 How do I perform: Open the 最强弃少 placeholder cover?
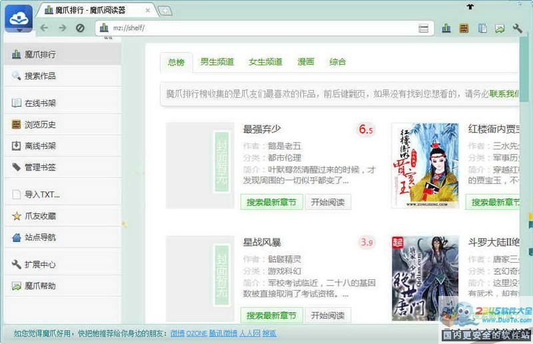200,165
